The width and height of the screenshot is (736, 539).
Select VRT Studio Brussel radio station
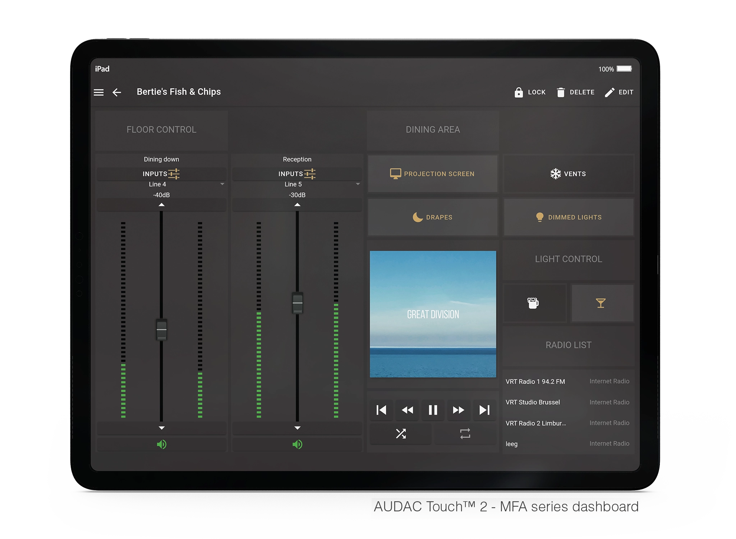click(x=533, y=402)
